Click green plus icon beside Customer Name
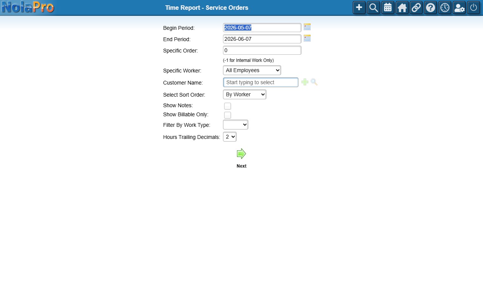The image size is (483, 302). [x=305, y=82]
